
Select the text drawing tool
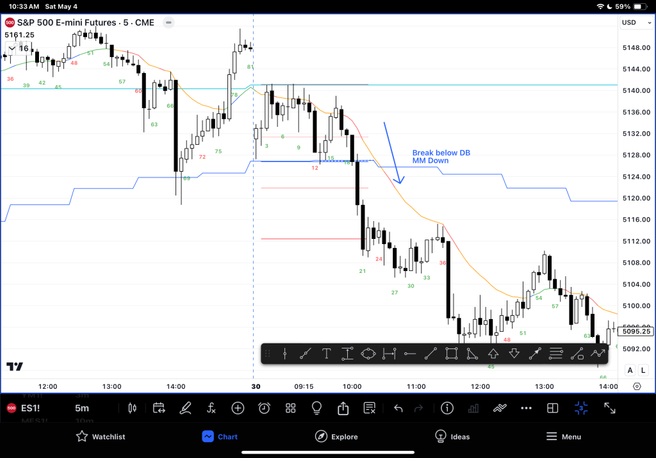[326, 354]
